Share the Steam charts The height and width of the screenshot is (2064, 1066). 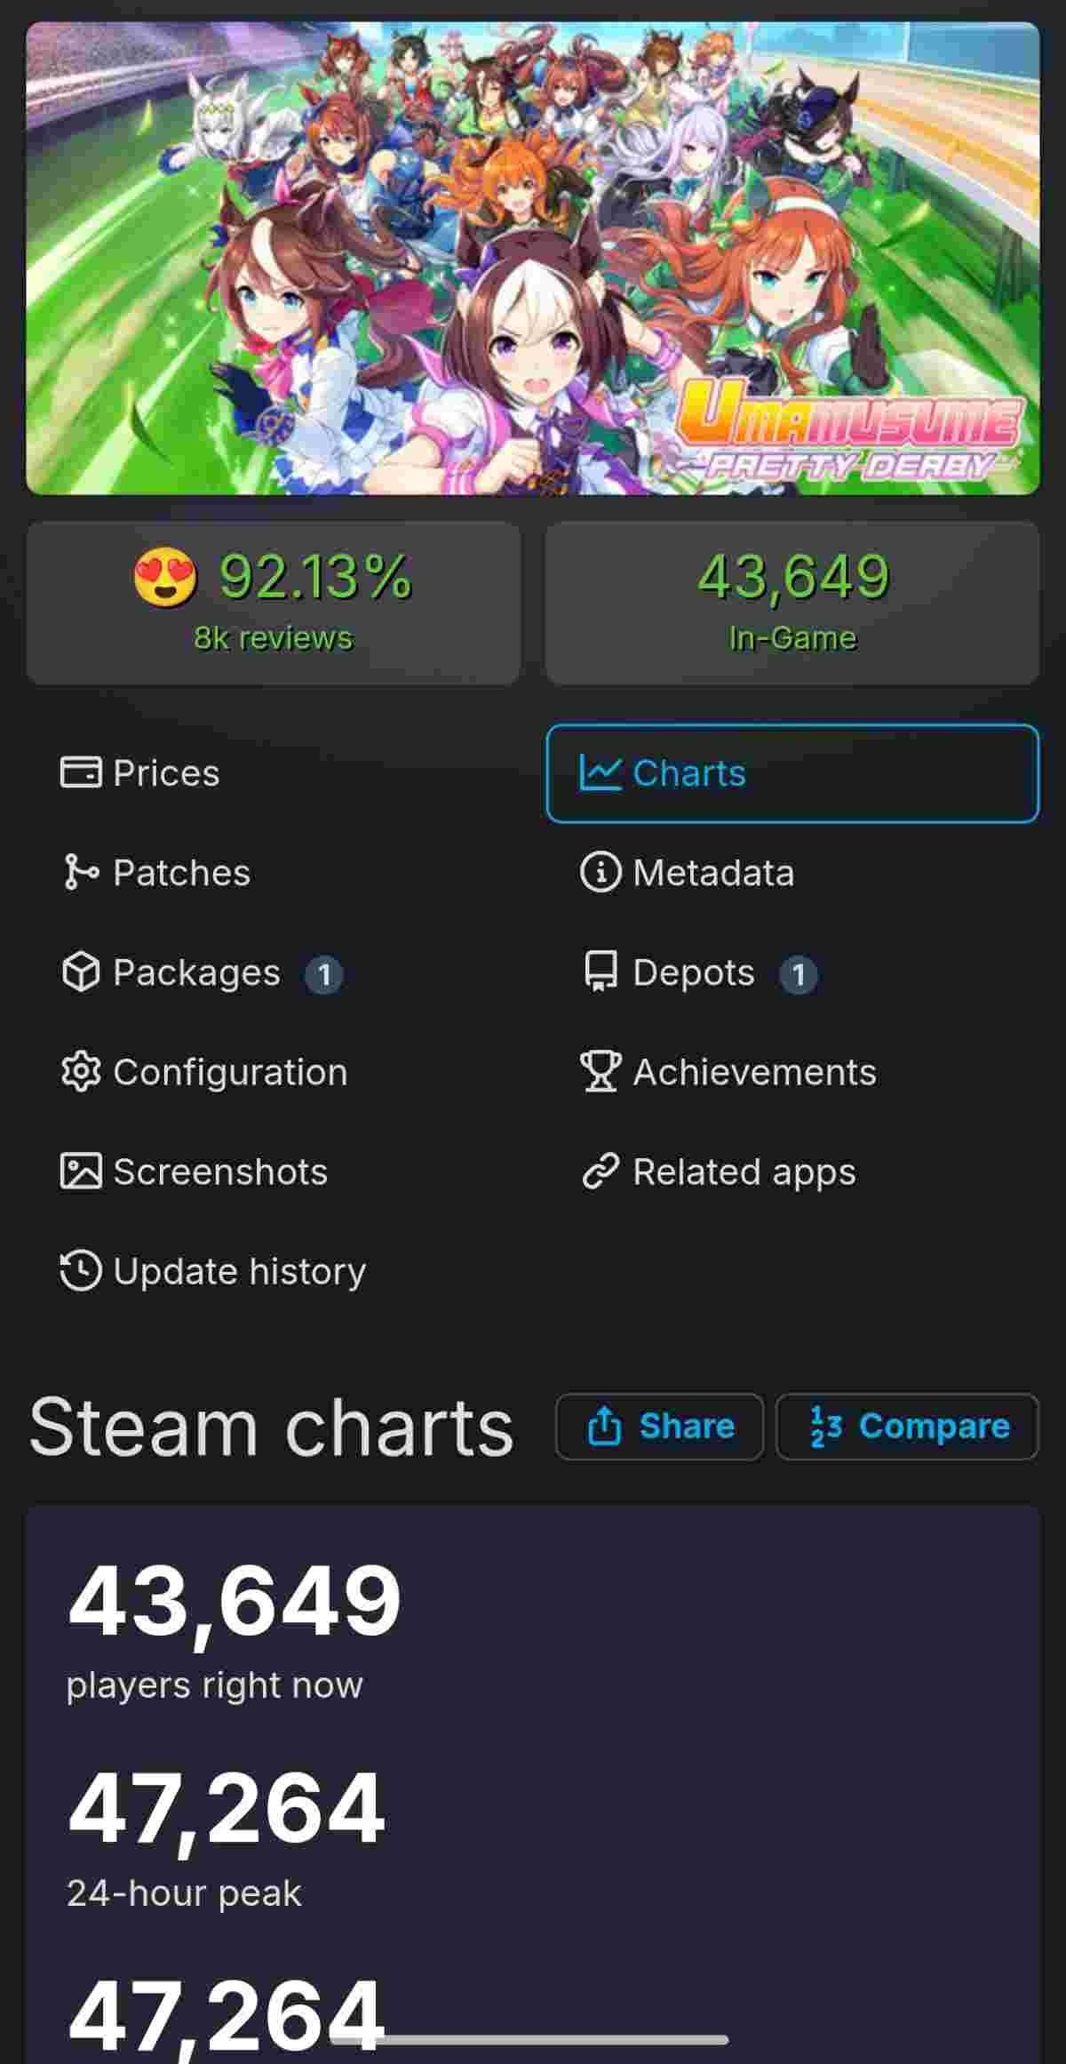click(659, 1426)
